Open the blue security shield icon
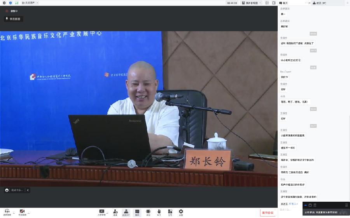This screenshot has width=350, height=218. click(x=10, y=3)
